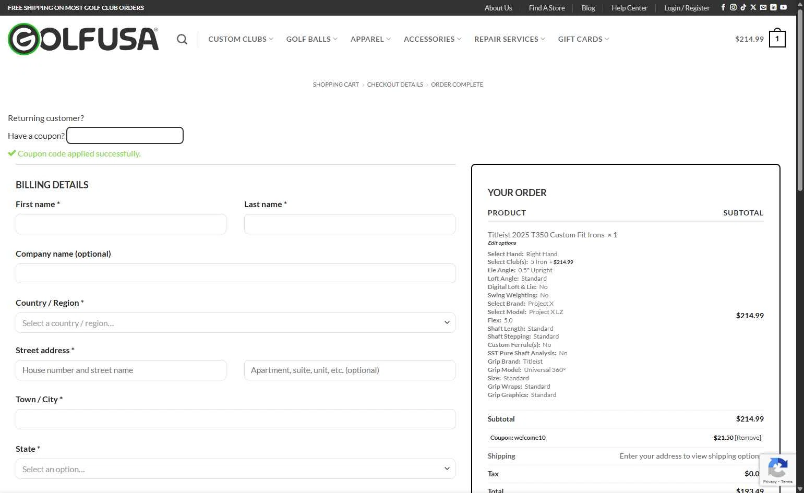Screen dimensions: 804x493
Task: Go to Find A Store
Action: (547, 8)
